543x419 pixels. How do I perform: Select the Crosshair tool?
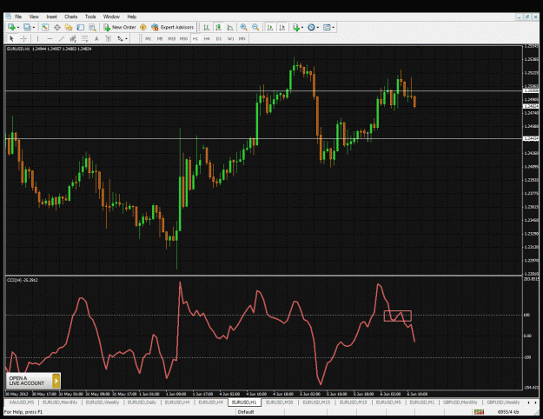[23, 38]
